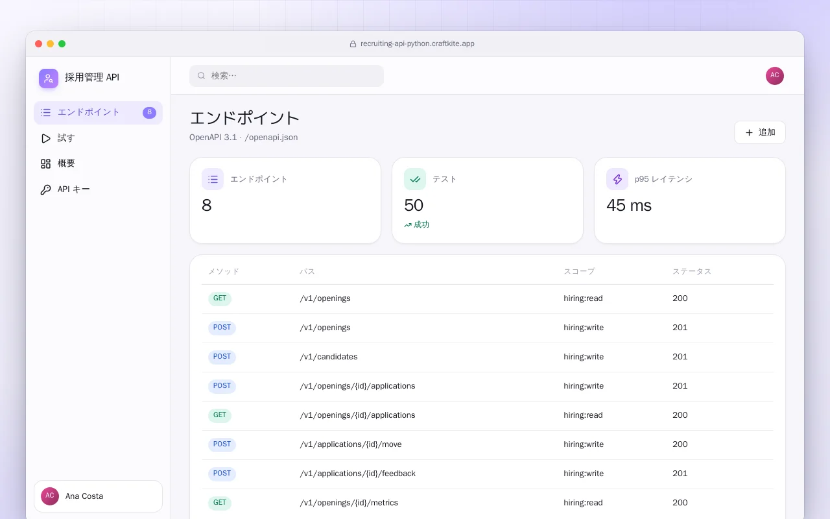Image resolution: width=830 pixels, height=519 pixels.
Task: Click the grid icon next to 概要
Action: coord(45,163)
